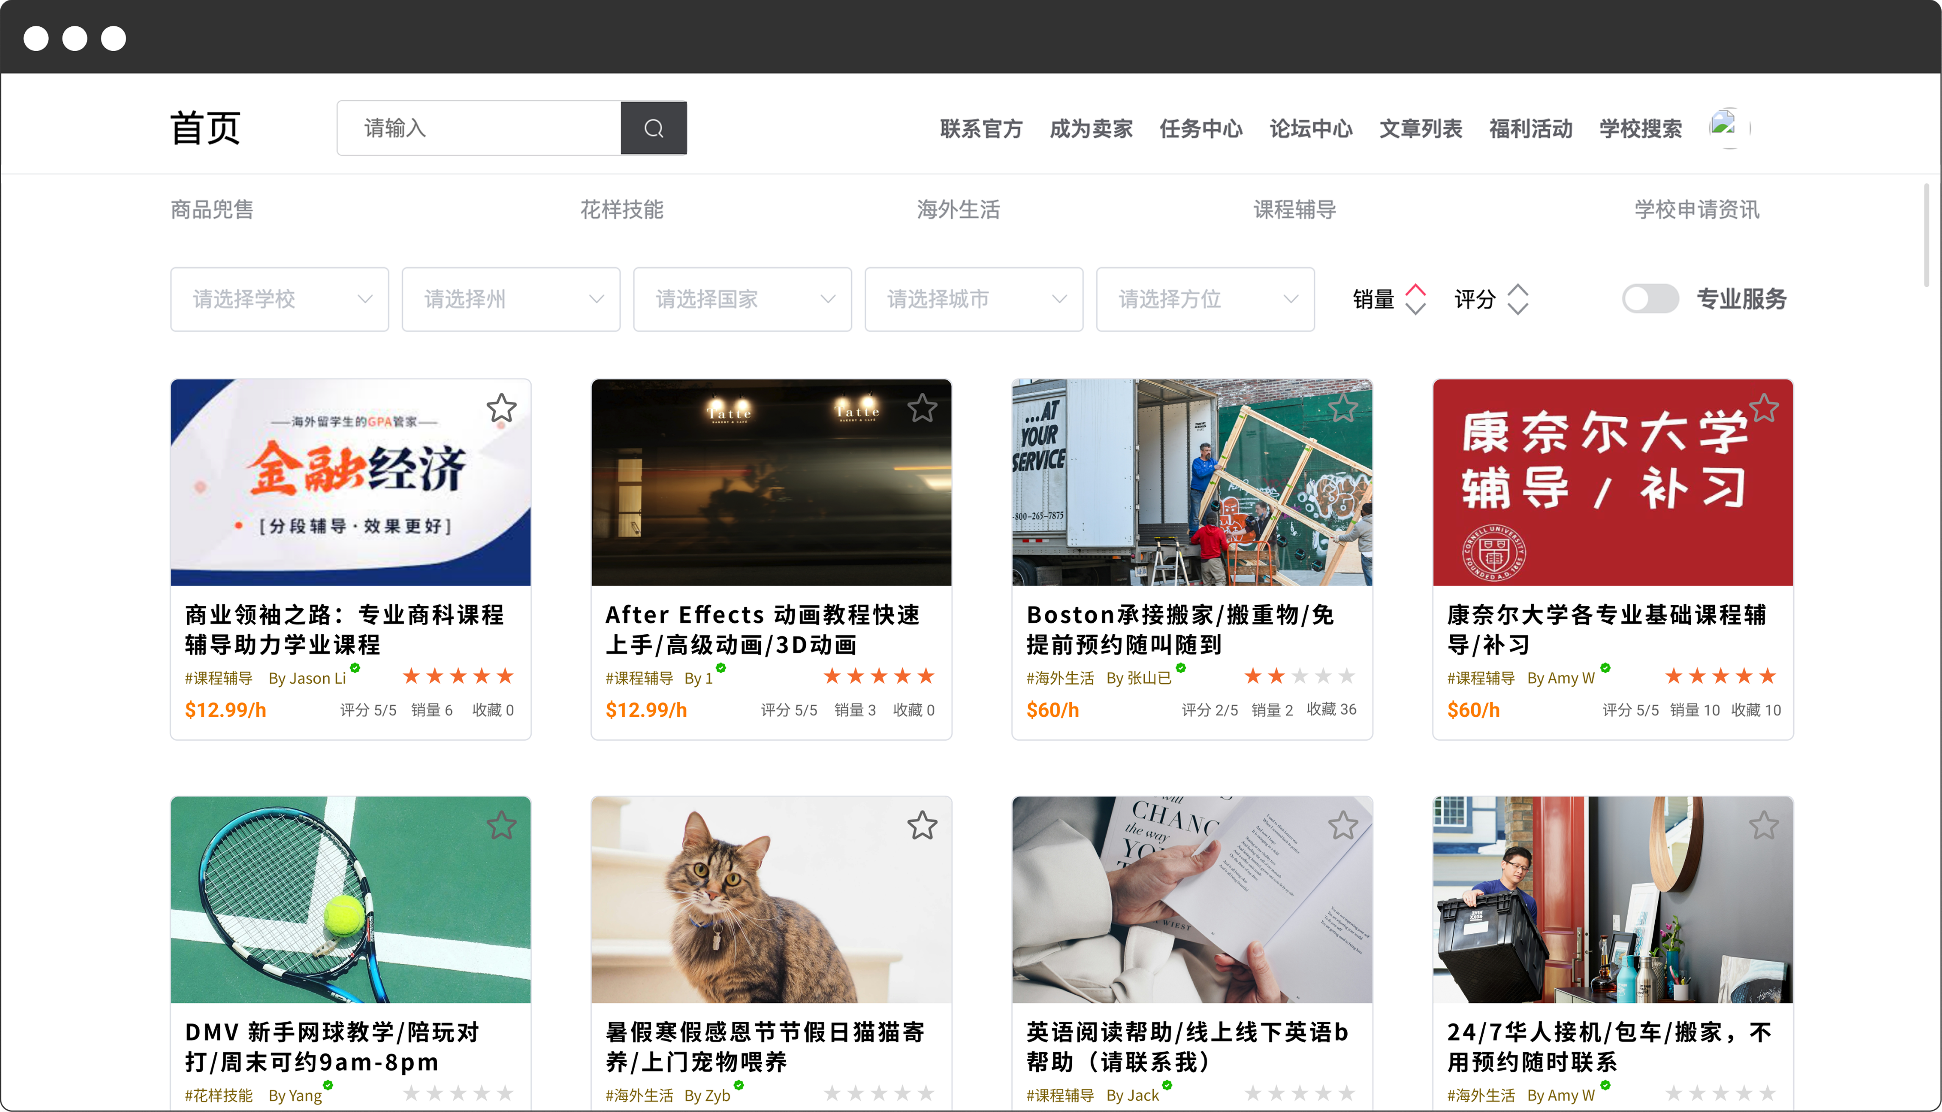Favorite the 24/7华人接机 card star
1942x1112 pixels.
point(1764,826)
